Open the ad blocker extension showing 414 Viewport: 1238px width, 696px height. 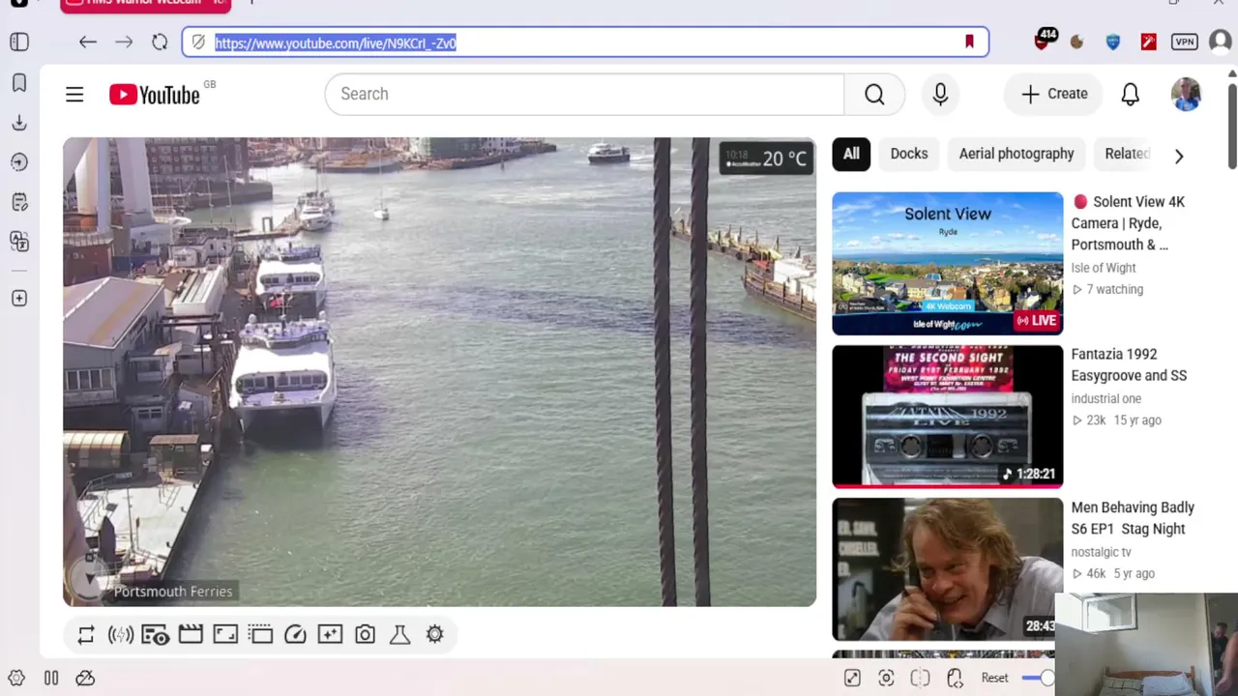(x=1044, y=41)
